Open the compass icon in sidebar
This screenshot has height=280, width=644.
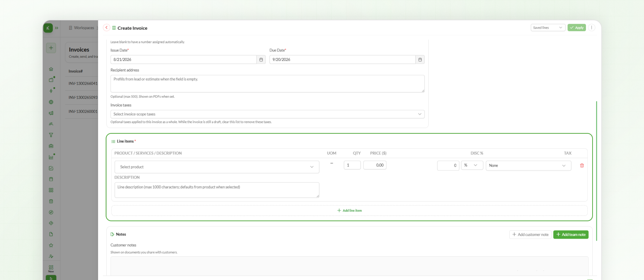[x=51, y=212]
